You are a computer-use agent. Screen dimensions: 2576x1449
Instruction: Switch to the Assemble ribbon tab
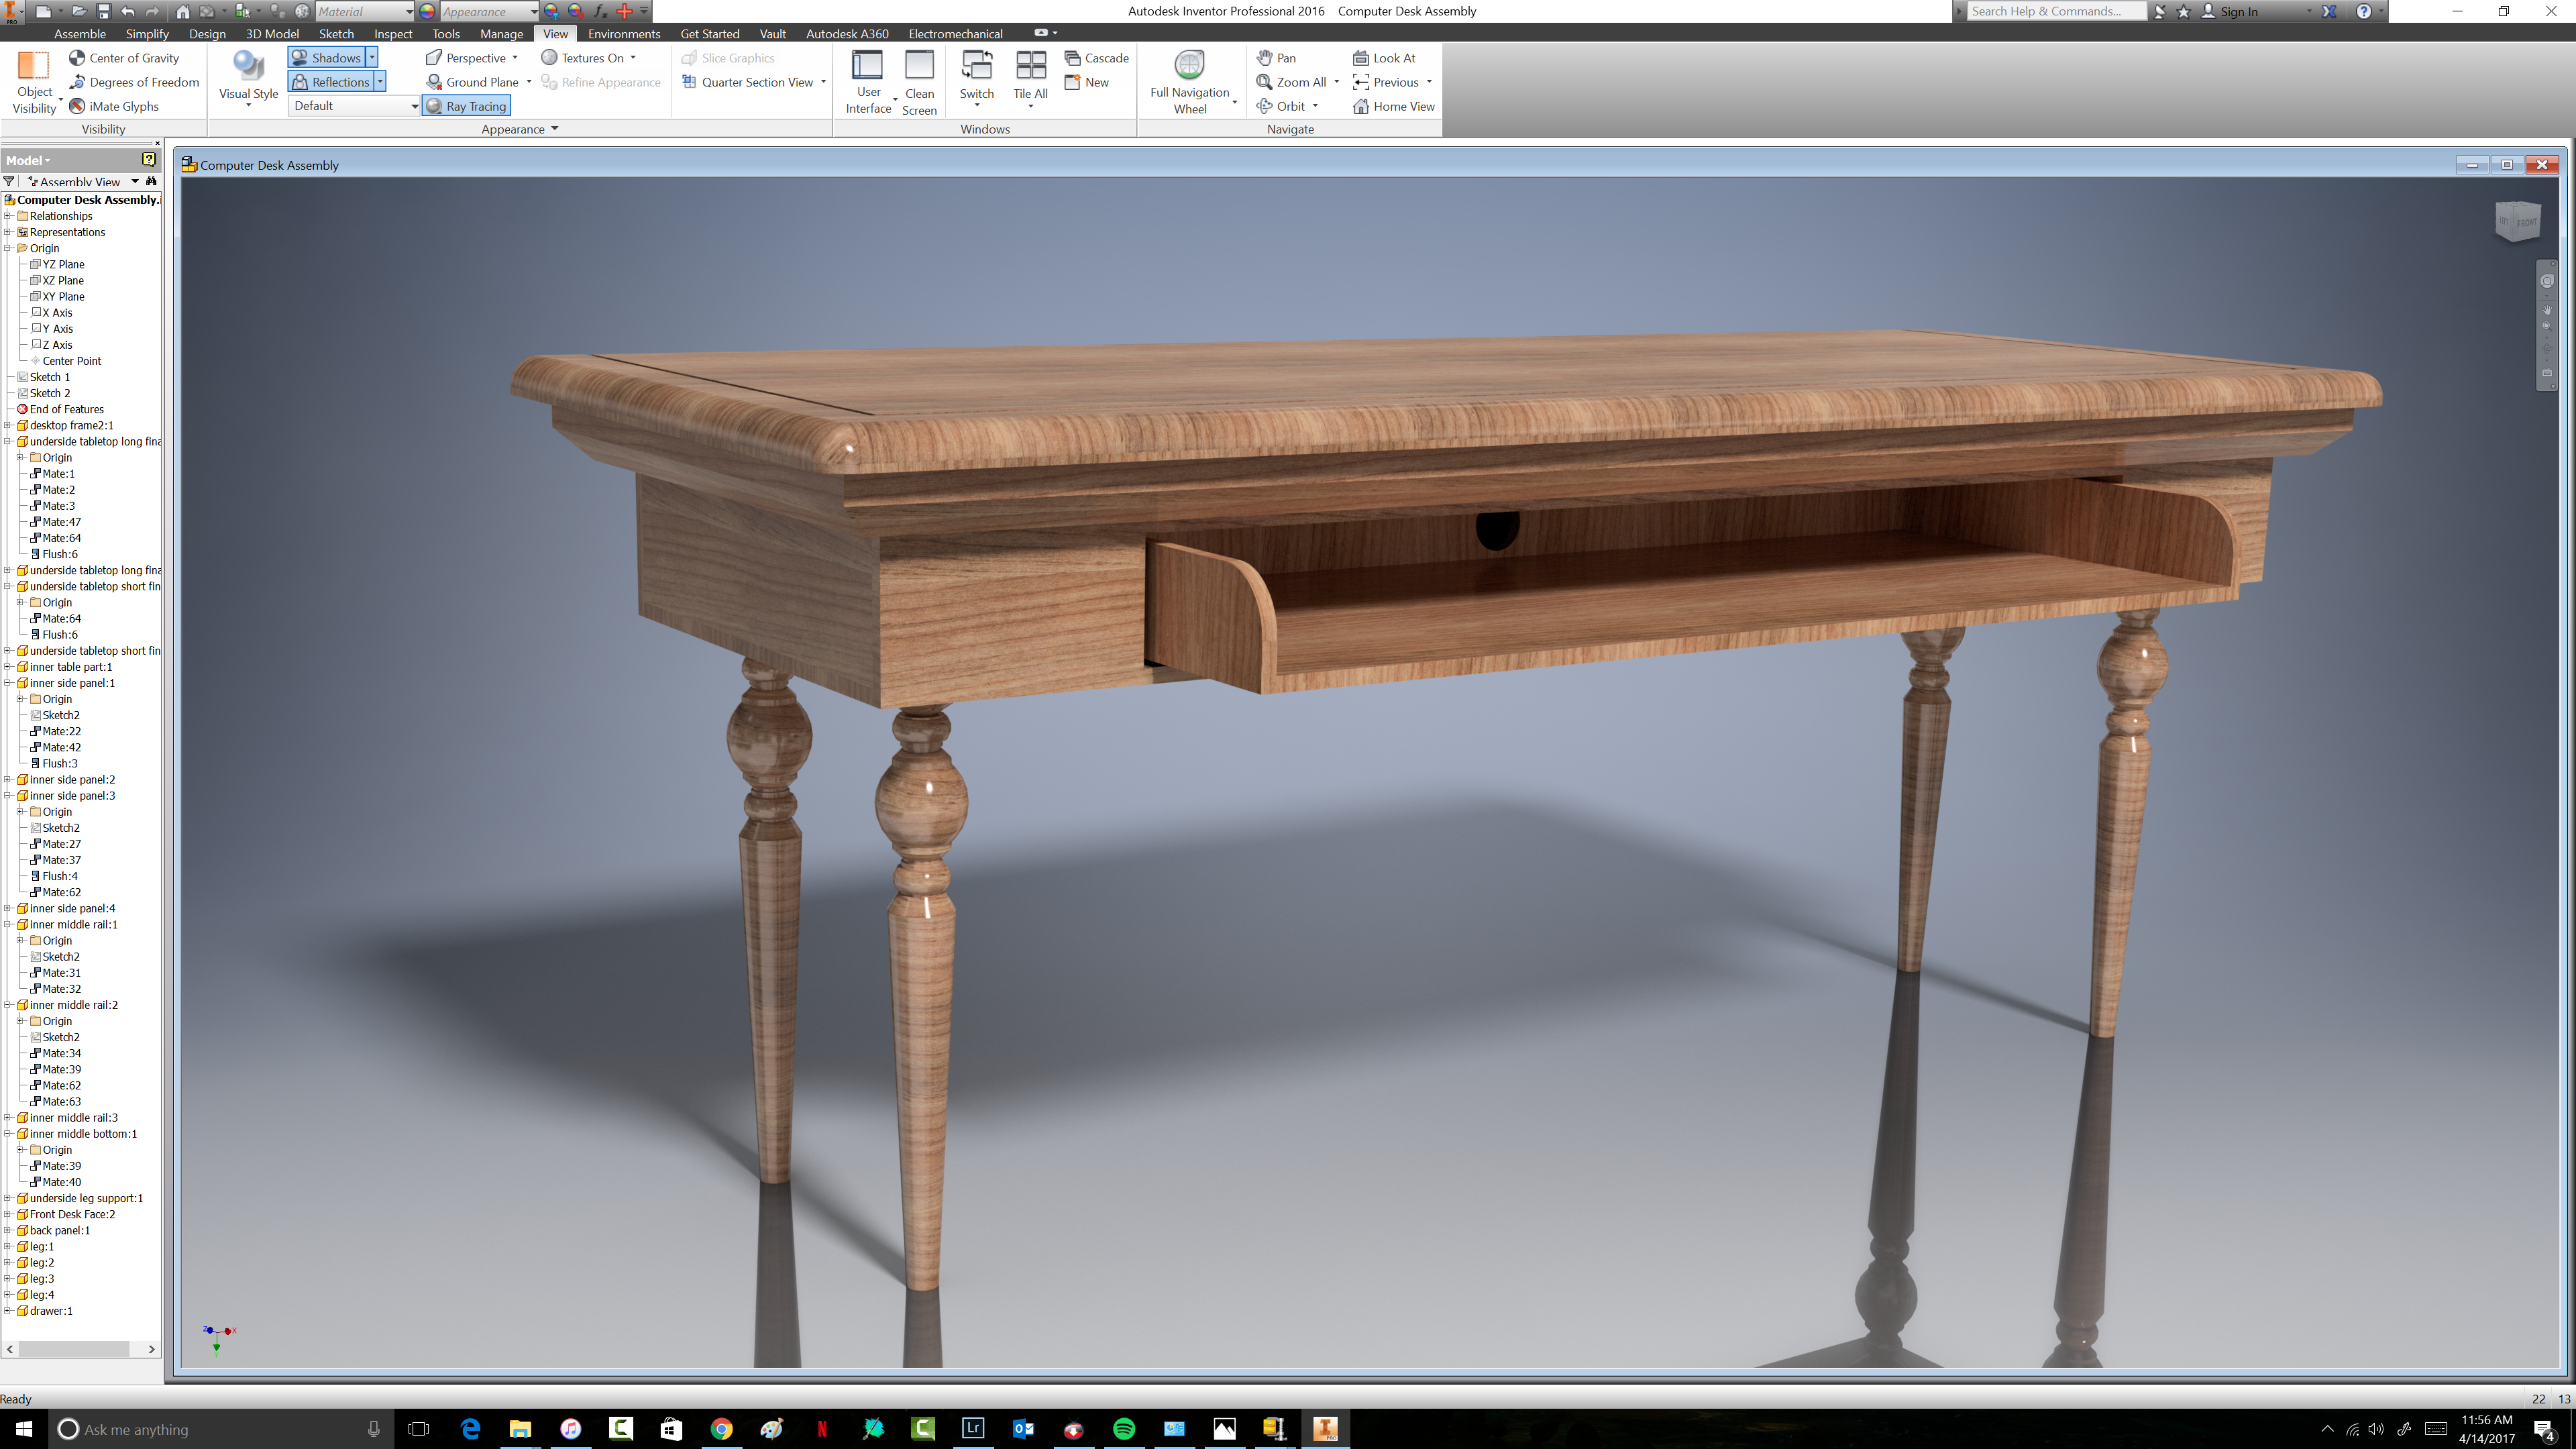[x=79, y=34]
